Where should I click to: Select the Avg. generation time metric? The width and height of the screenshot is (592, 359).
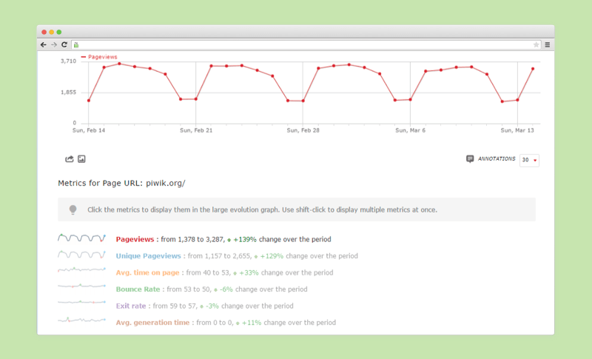click(152, 323)
